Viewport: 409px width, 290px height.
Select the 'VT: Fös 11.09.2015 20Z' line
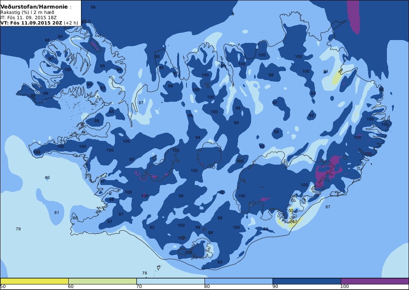(x=31, y=22)
